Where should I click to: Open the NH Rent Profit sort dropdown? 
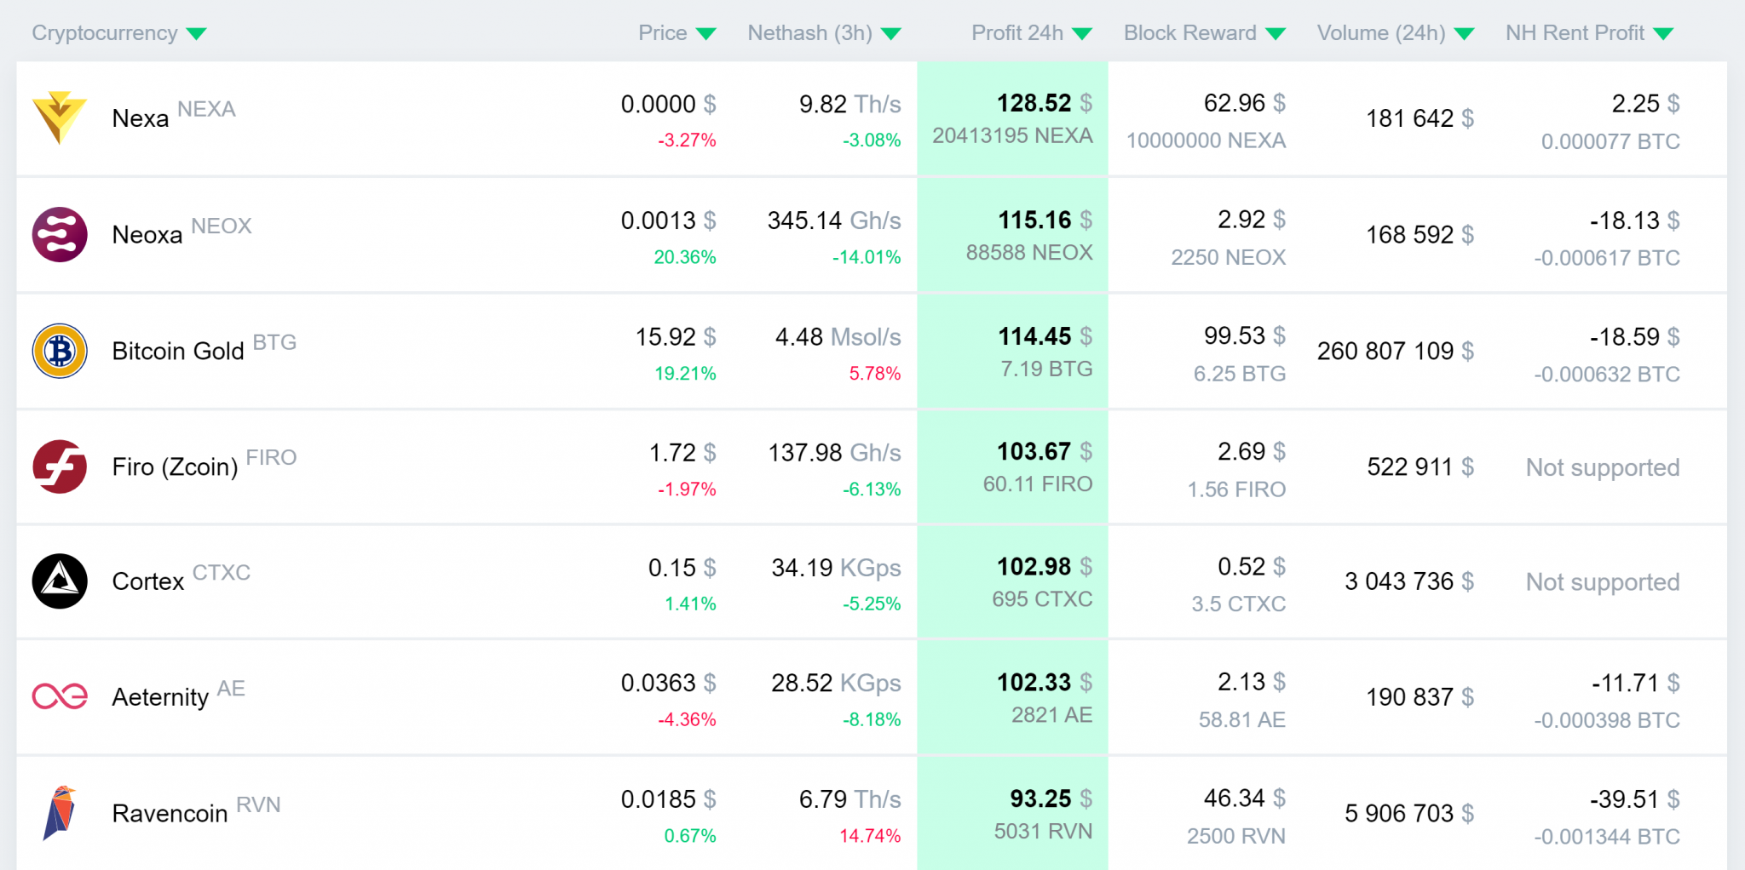click(1663, 33)
